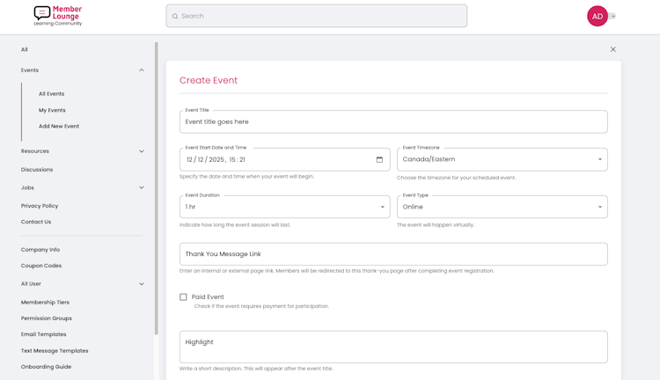
Task: Open the Event Duration dropdown
Action: [x=284, y=207]
